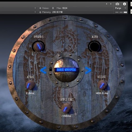Click the camera snapshot icon
132x132 pixels.
click(x=117, y=4)
